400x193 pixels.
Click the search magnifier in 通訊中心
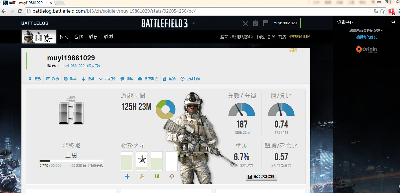393,22
